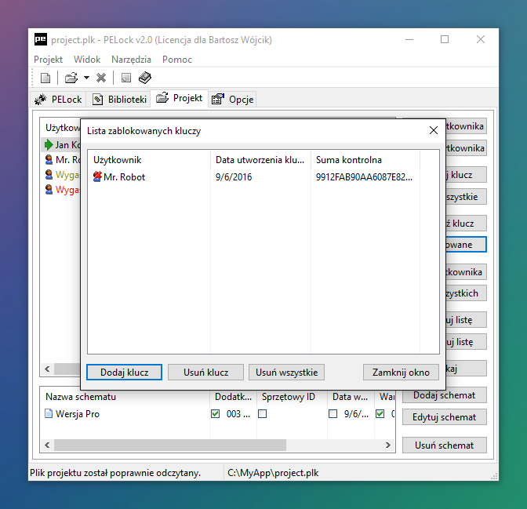Click the schema list horizontal scrollbar thumb
This screenshot has width=527, height=509.
click(x=170, y=445)
